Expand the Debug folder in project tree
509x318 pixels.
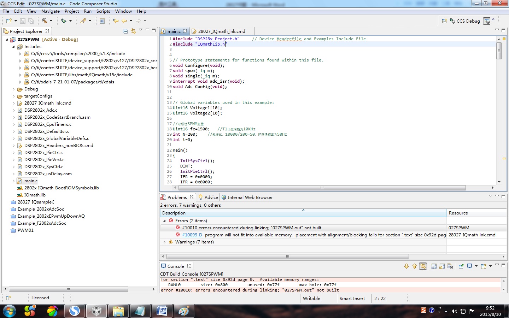coord(14,89)
